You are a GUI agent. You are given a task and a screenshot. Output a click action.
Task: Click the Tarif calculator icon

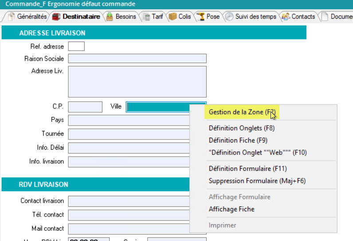[x=146, y=17]
